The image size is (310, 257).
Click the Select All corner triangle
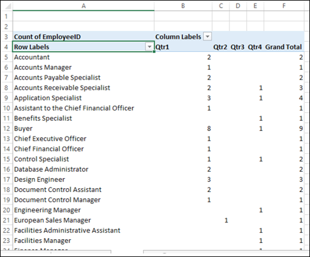pyautogui.click(x=7, y=6)
